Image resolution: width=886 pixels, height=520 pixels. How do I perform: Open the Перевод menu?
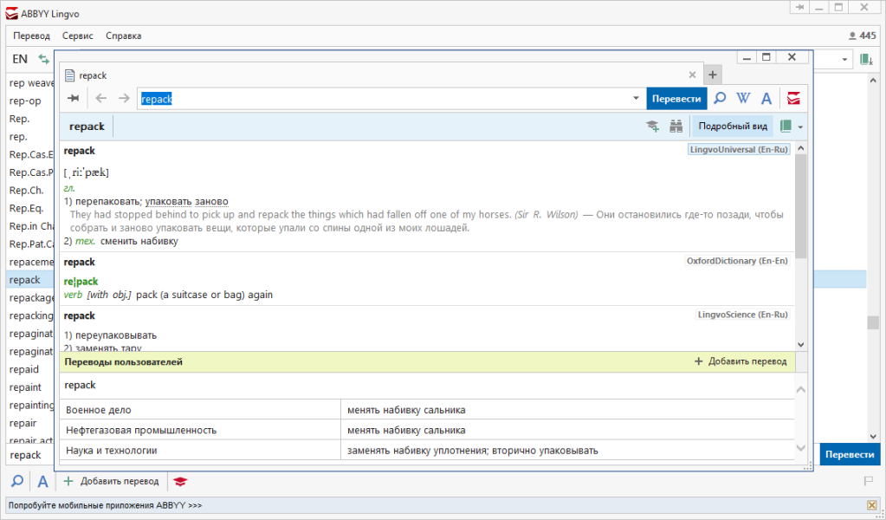(x=32, y=36)
